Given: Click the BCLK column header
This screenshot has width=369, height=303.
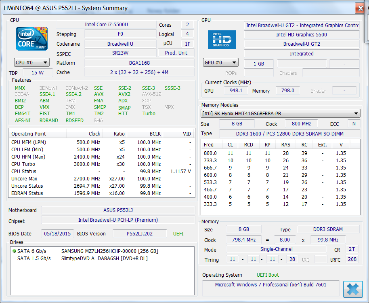Looking at the screenshot, I should coord(145,133).
